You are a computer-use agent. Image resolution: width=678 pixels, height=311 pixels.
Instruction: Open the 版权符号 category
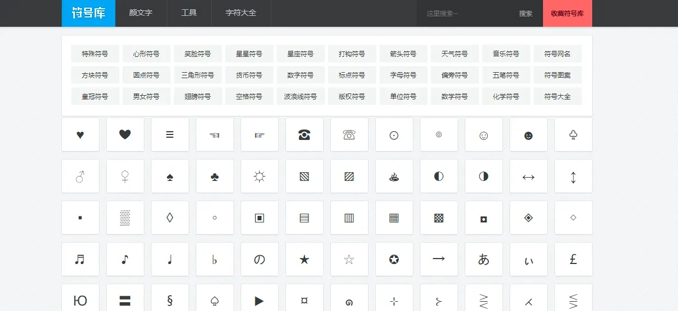[x=352, y=96]
